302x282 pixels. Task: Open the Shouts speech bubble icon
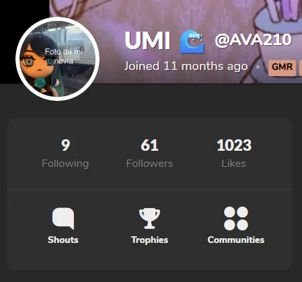[63, 219]
